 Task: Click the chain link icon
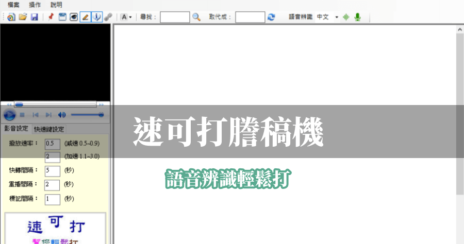pos(108,17)
